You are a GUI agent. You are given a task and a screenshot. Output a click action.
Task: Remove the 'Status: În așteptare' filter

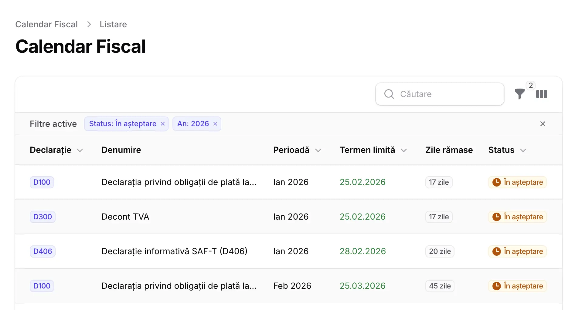163,124
